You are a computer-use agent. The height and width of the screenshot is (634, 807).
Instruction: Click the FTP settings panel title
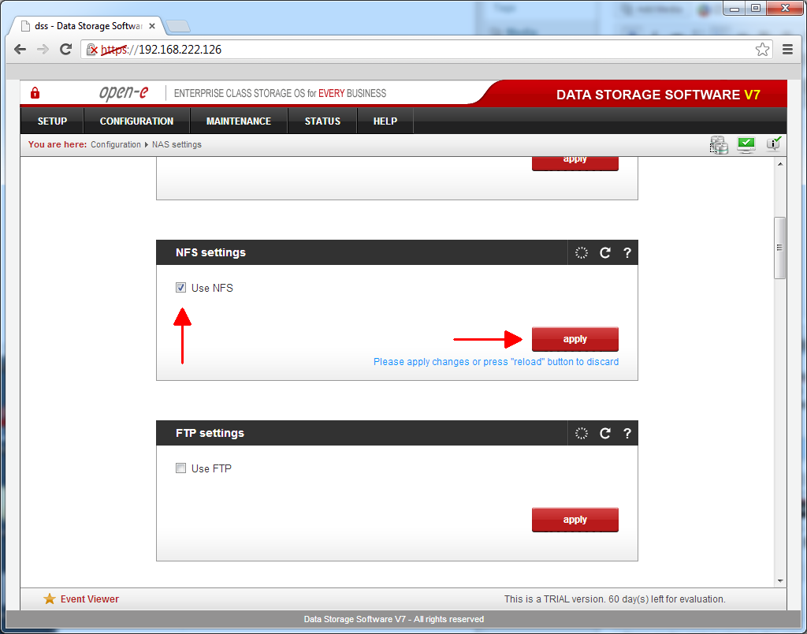(x=210, y=434)
